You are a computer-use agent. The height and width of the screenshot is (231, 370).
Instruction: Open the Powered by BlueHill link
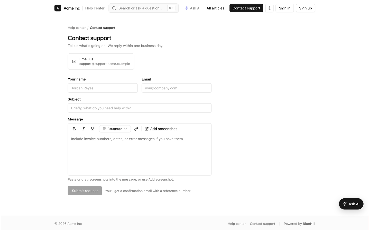click(x=299, y=224)
